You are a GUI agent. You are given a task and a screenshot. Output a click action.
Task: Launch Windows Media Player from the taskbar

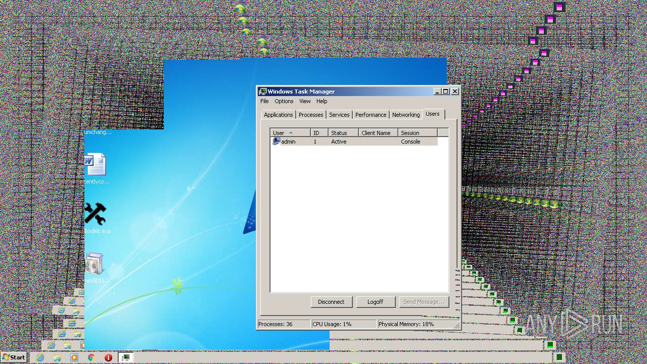[74, 357]
